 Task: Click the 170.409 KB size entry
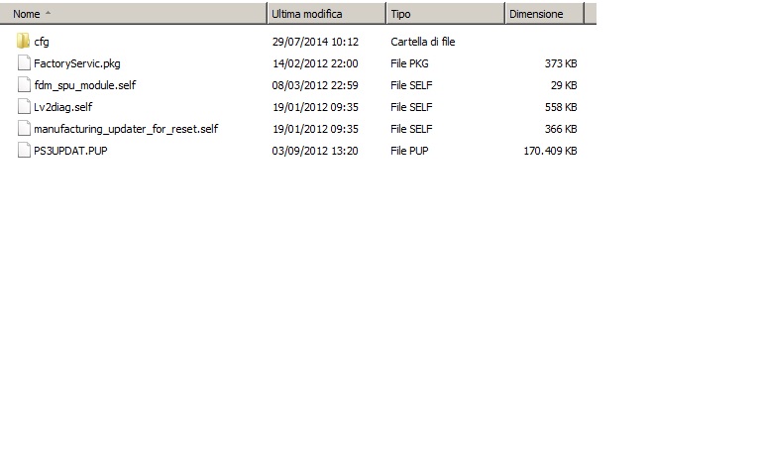[550, 151]
